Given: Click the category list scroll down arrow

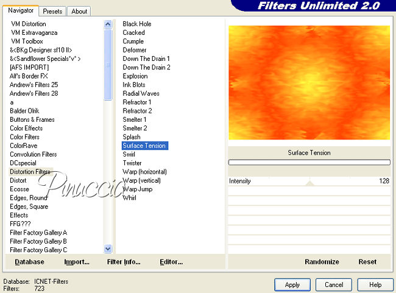Looking at the screenshot, I should click(x=108, y=249).
